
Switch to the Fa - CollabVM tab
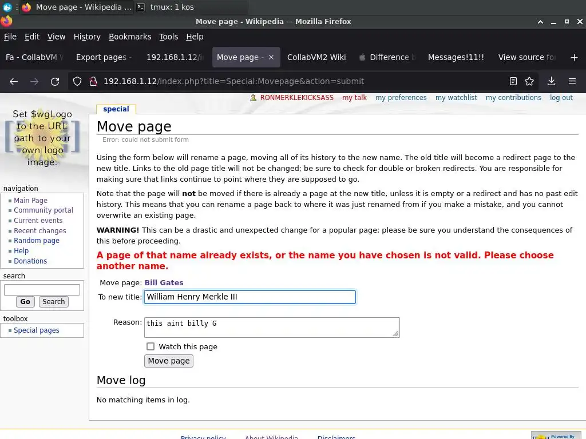tap(34, 58)
